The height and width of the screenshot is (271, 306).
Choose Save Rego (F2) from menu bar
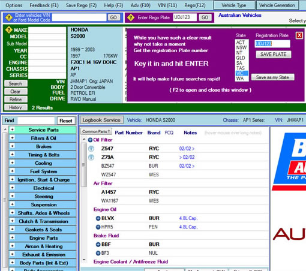click(81, 5)
